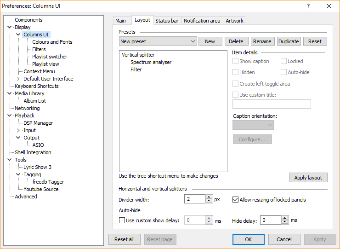Increase Divider width with up arrow
Screen dimensions: 340x249
tap(209, 197)
